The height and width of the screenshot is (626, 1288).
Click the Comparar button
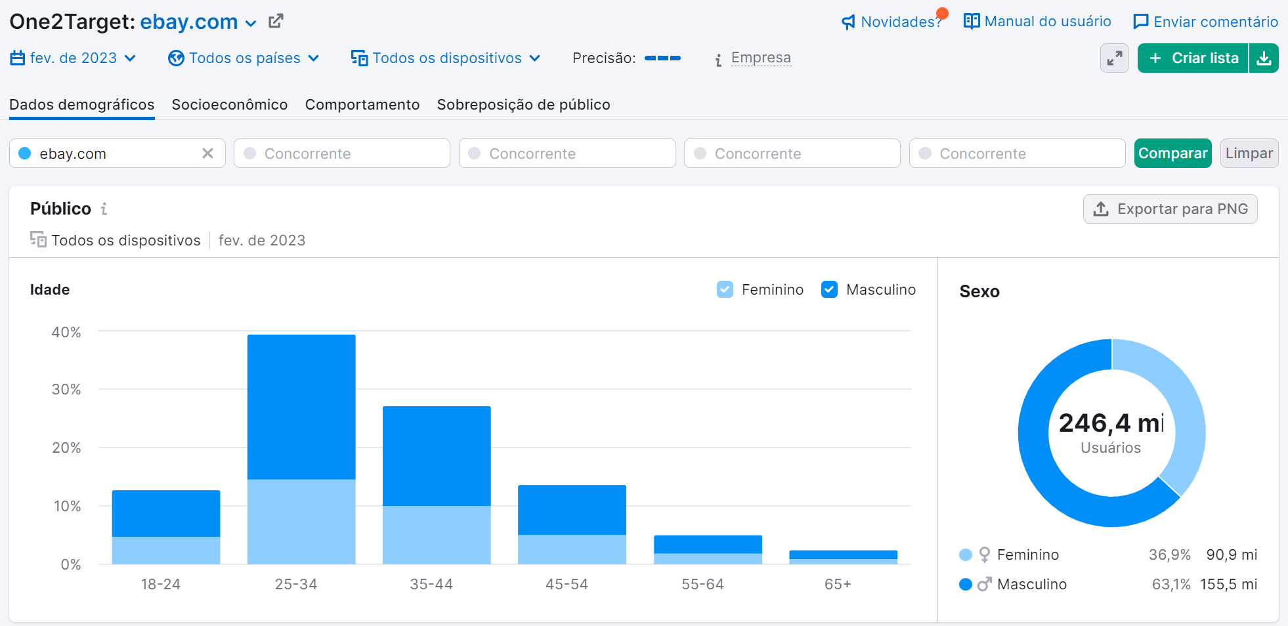tap(1172, 153)
